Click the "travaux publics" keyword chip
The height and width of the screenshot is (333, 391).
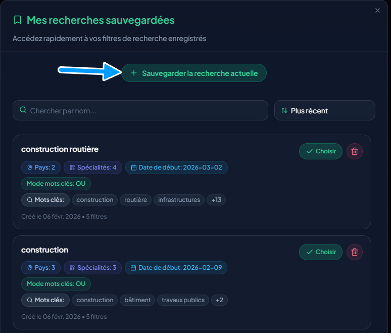point(183,300)
